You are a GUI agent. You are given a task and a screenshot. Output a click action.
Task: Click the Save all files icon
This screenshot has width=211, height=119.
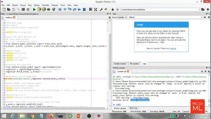pos(18,10)
